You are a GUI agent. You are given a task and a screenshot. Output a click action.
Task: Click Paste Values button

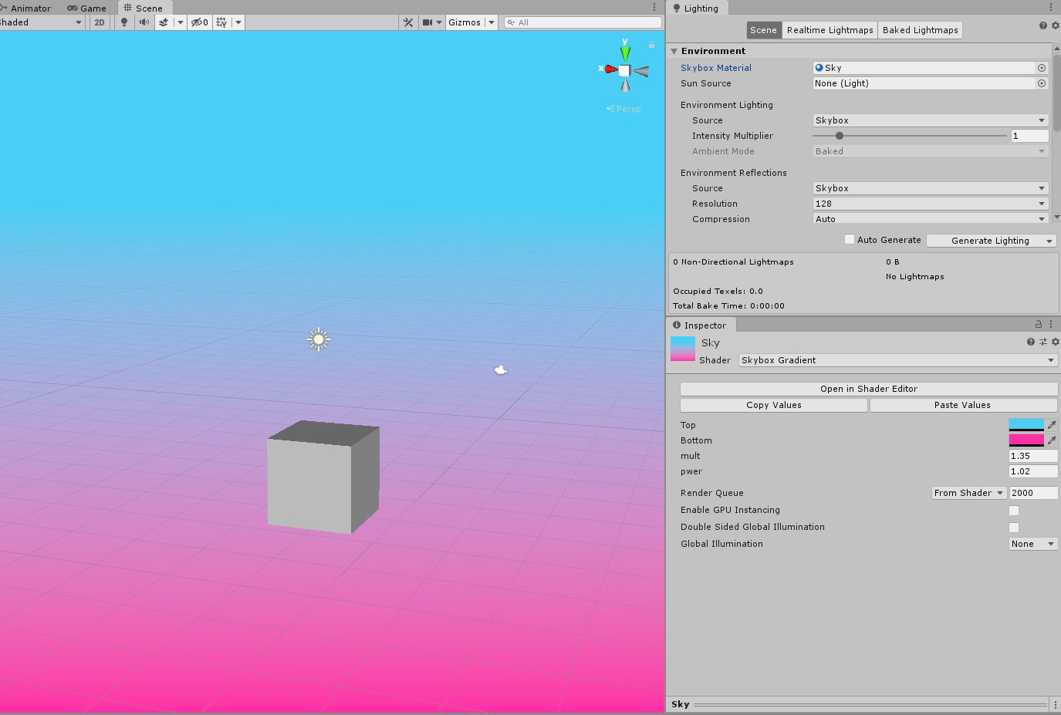click(x=963, y=405)
